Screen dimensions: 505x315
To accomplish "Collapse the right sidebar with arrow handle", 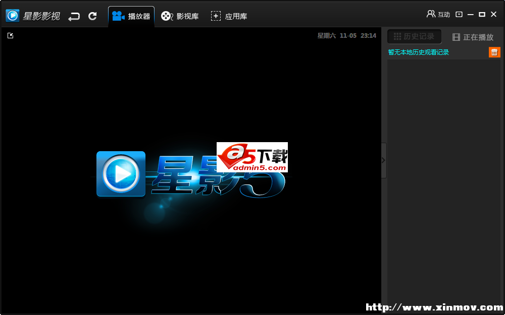I will [383, 160].
